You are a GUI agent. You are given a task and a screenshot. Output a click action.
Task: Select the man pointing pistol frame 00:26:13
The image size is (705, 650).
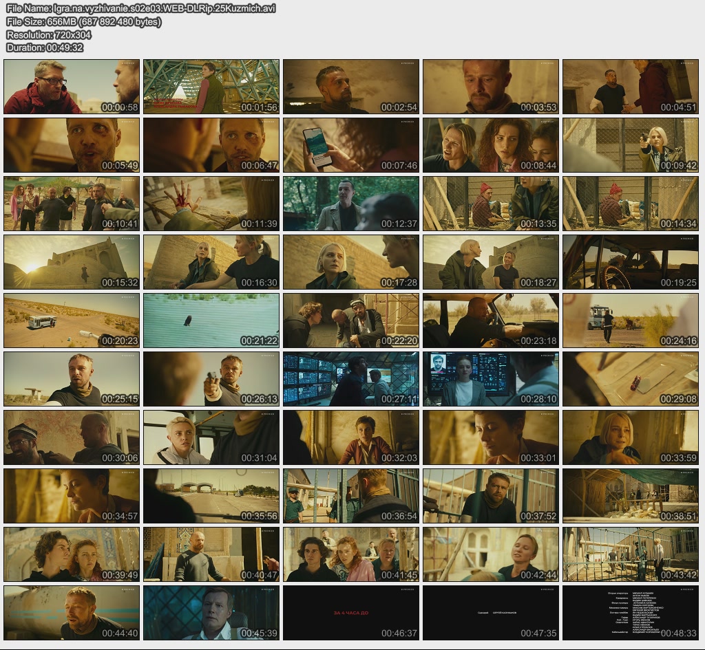click(x=211, y=379)
